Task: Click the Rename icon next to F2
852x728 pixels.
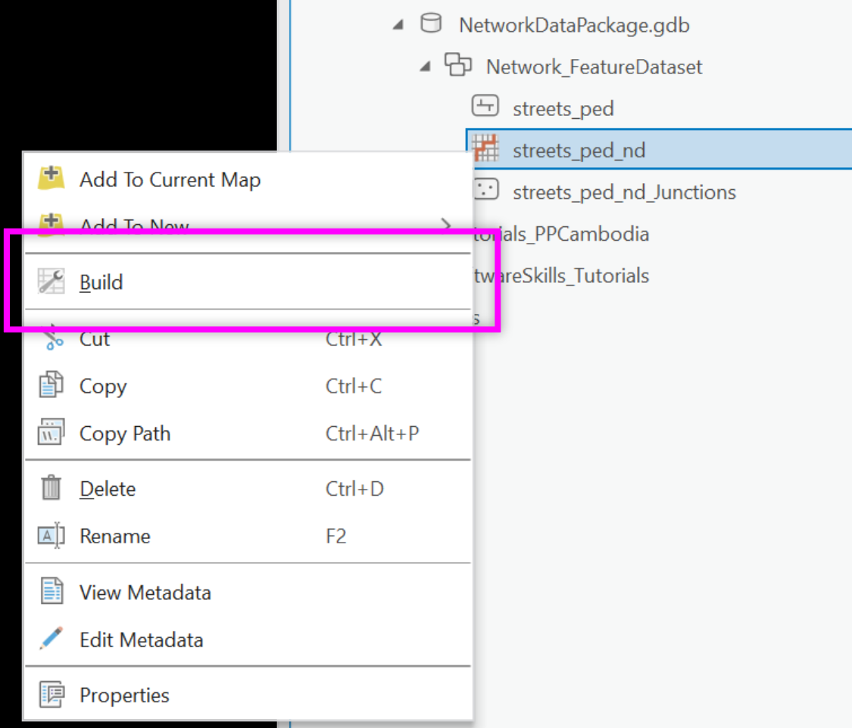Action: pos(51,536)
